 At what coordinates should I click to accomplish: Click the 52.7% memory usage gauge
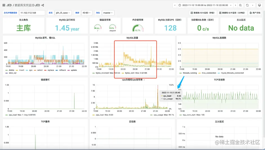138,28
